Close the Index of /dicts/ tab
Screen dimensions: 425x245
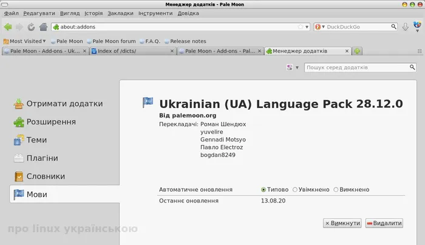(x=172, y=51)
